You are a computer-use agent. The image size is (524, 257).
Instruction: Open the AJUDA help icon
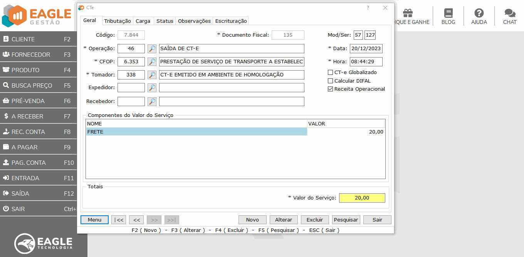click(479, 16)
